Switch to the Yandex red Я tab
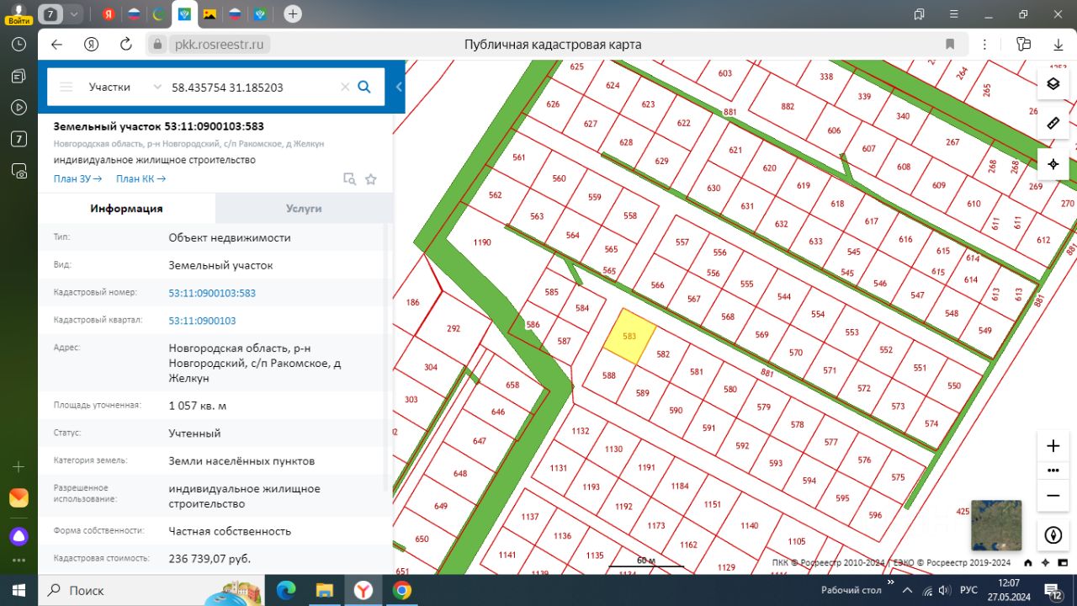1077x606 pixels. pos(109,13)
